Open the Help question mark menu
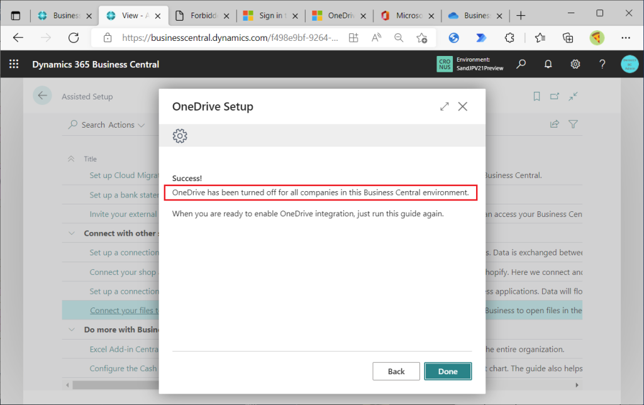644x405 pixels. [x=602, y=64]
